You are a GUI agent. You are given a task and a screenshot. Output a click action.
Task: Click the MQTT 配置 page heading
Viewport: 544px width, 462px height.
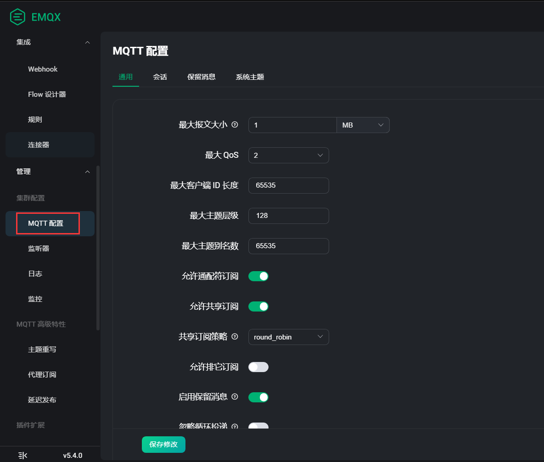click(140, 51)
